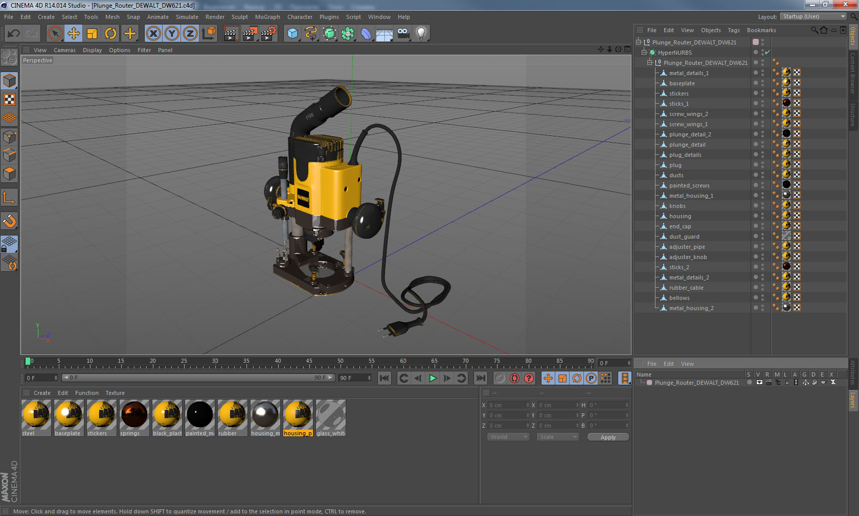Image resolution: width=859 pixels, height=516 pixels.
Task: Open the MoGraph menu
Action: (267, 17)
